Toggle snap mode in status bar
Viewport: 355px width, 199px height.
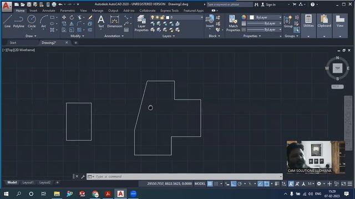[x=216, y=184]
